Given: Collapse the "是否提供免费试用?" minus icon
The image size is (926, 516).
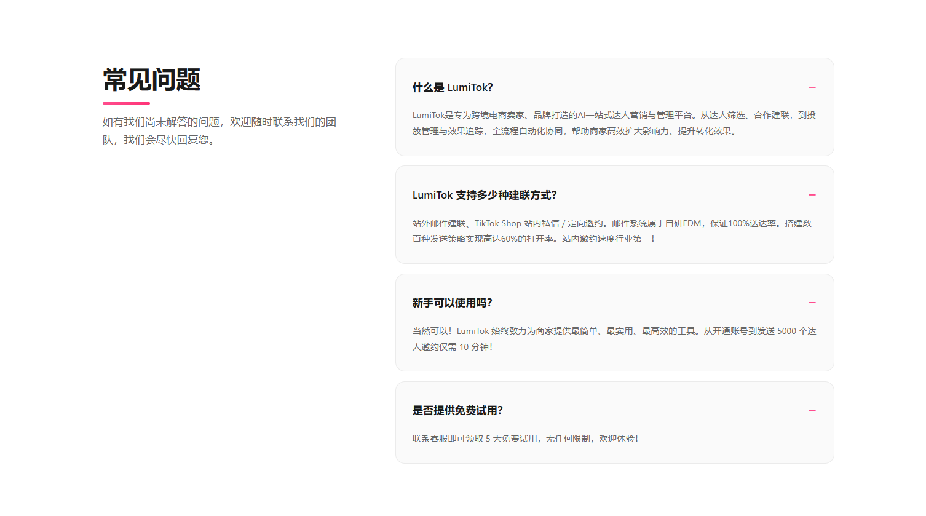Looking at the screenshot, I should pyautogui.click(x=812, y=411).
